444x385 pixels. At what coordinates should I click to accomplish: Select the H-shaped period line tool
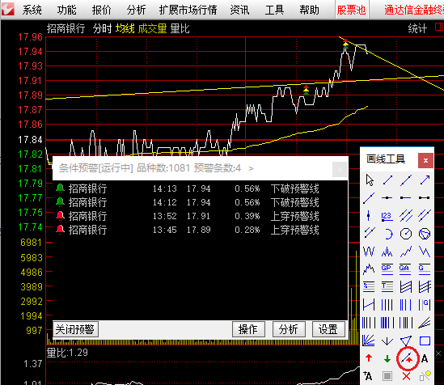[369, 305]
